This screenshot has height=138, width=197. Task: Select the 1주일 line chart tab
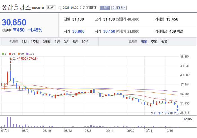pos(35,42)
